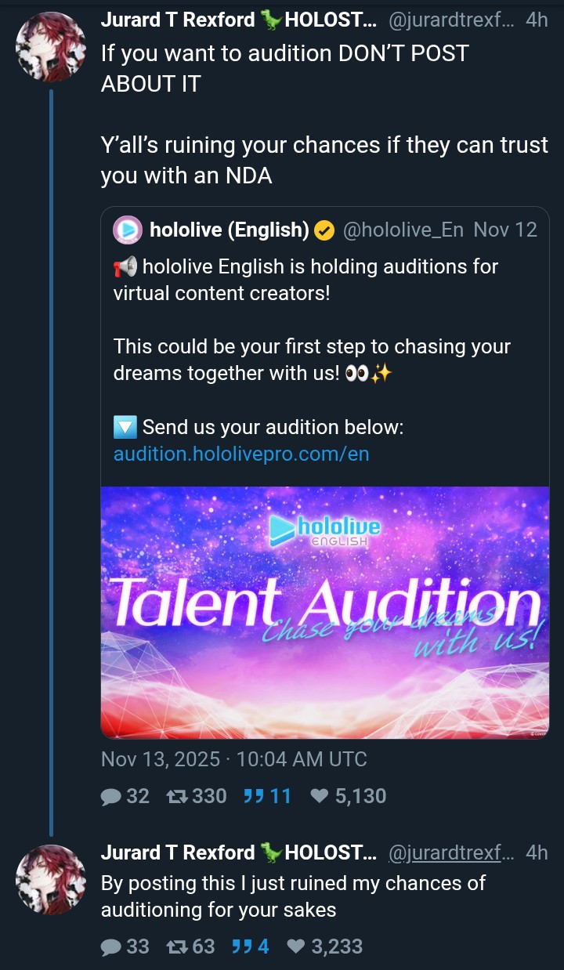Click the Nov 12 date on quoted tweet

[x=505, y=230]
